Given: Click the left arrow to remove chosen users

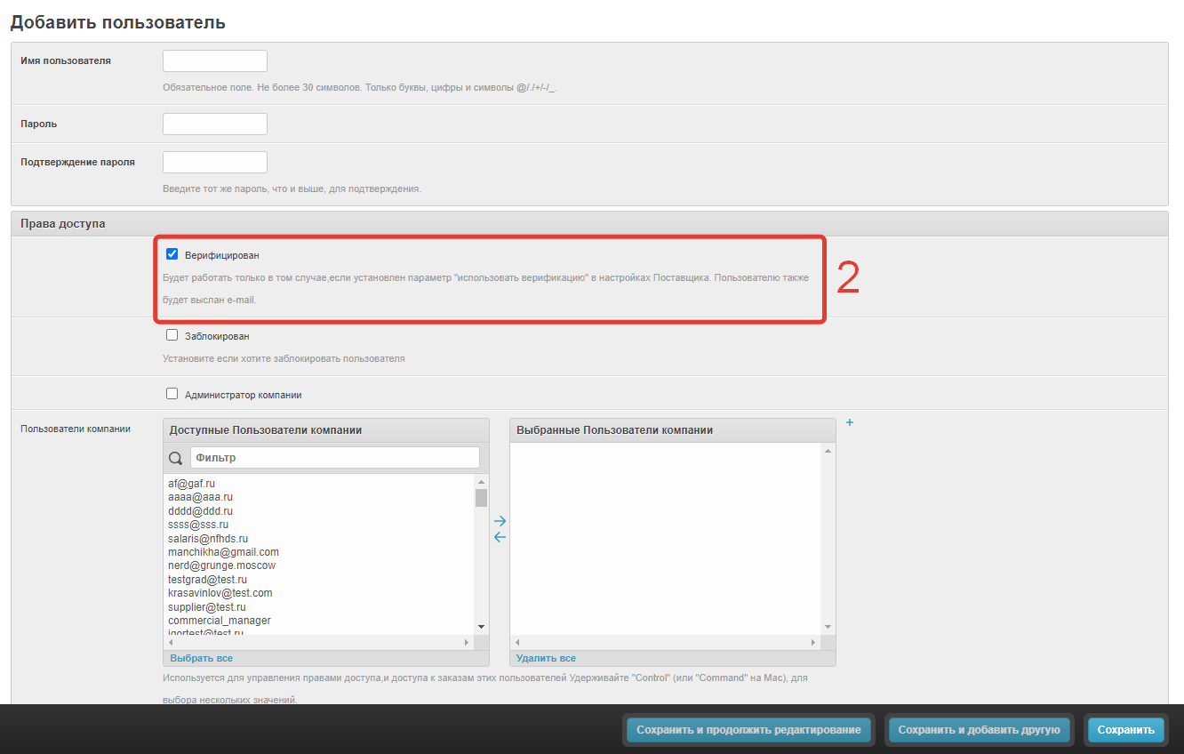Looking at the screenshot, I should coord(500,537).
